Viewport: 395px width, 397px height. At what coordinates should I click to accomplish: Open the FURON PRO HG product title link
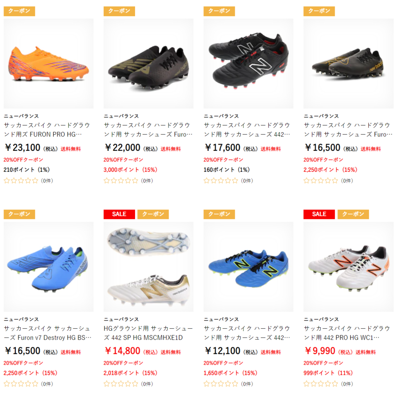(47, 129)
